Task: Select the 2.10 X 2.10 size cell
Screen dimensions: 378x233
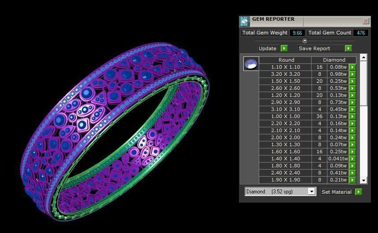Action: pyautogui.click(x=286, y=130)
